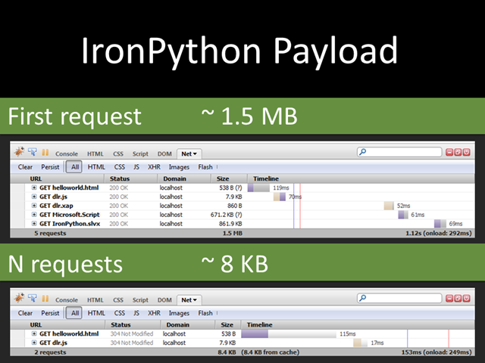485x363 pixels.
Task: Click Inspect element icon in First request panel
Action: coord(32,152)
